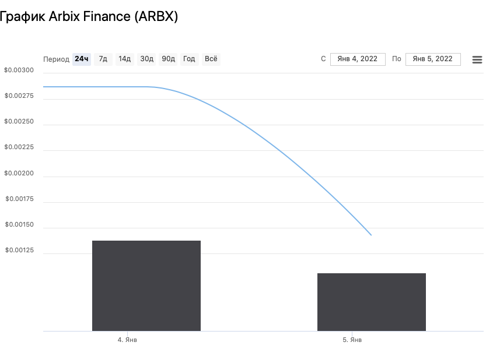Click the График Arbix Finance (ARBX) heading
Image resolution: width=493 pixels, height=349 pixels.
[x=88, y=16]
